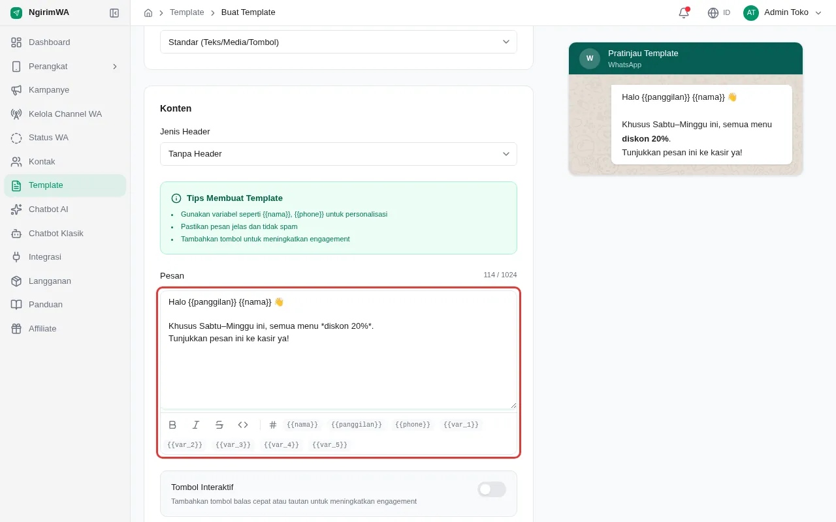Click the info icon in tips box
This screenshot has height=522, width=836.
tap(176, 198)
